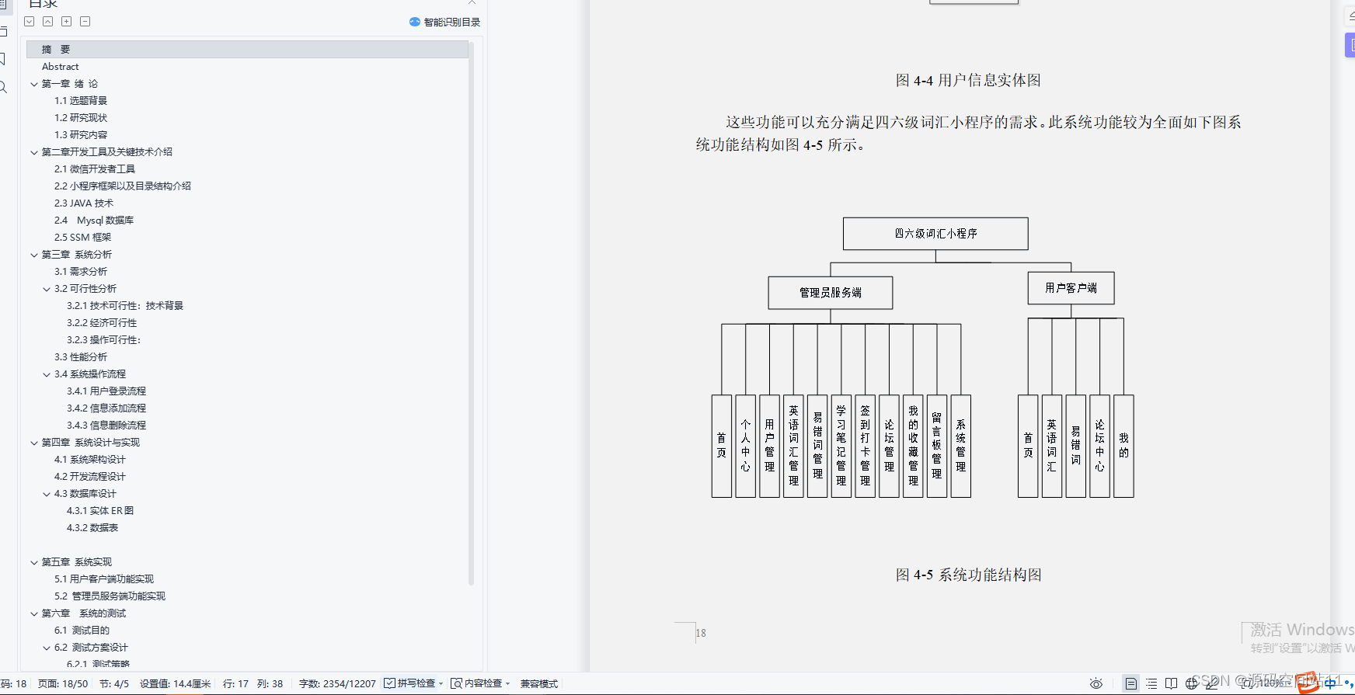Toggle the spell check checkbox
The image size is (1355, 695).
click(x=389, y=683)
